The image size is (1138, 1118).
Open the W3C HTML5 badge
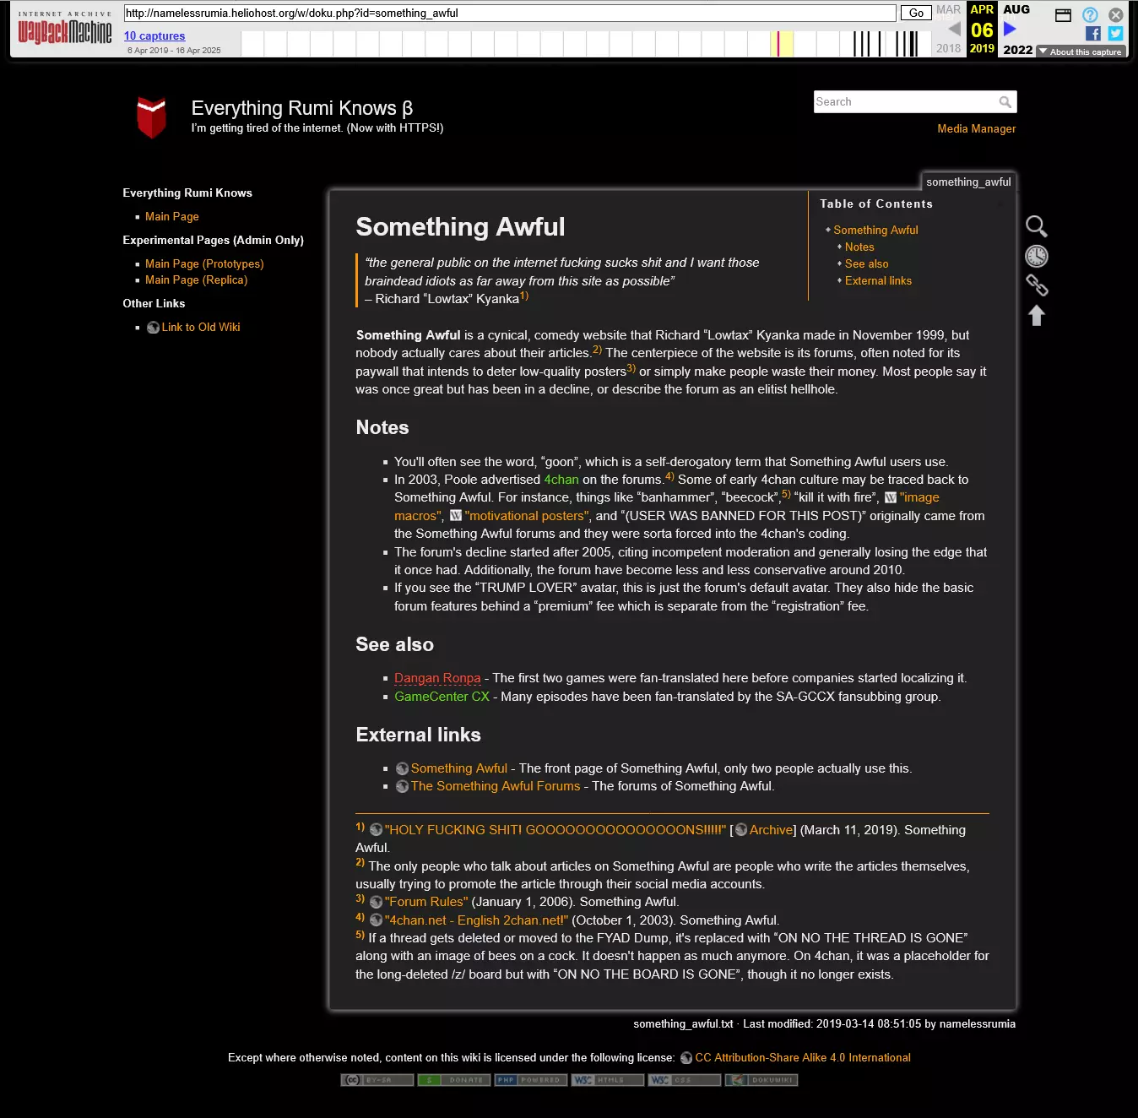click(608, 1080)
